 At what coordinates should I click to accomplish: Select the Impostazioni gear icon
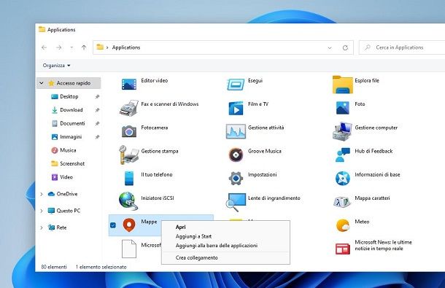pos(236,179)
